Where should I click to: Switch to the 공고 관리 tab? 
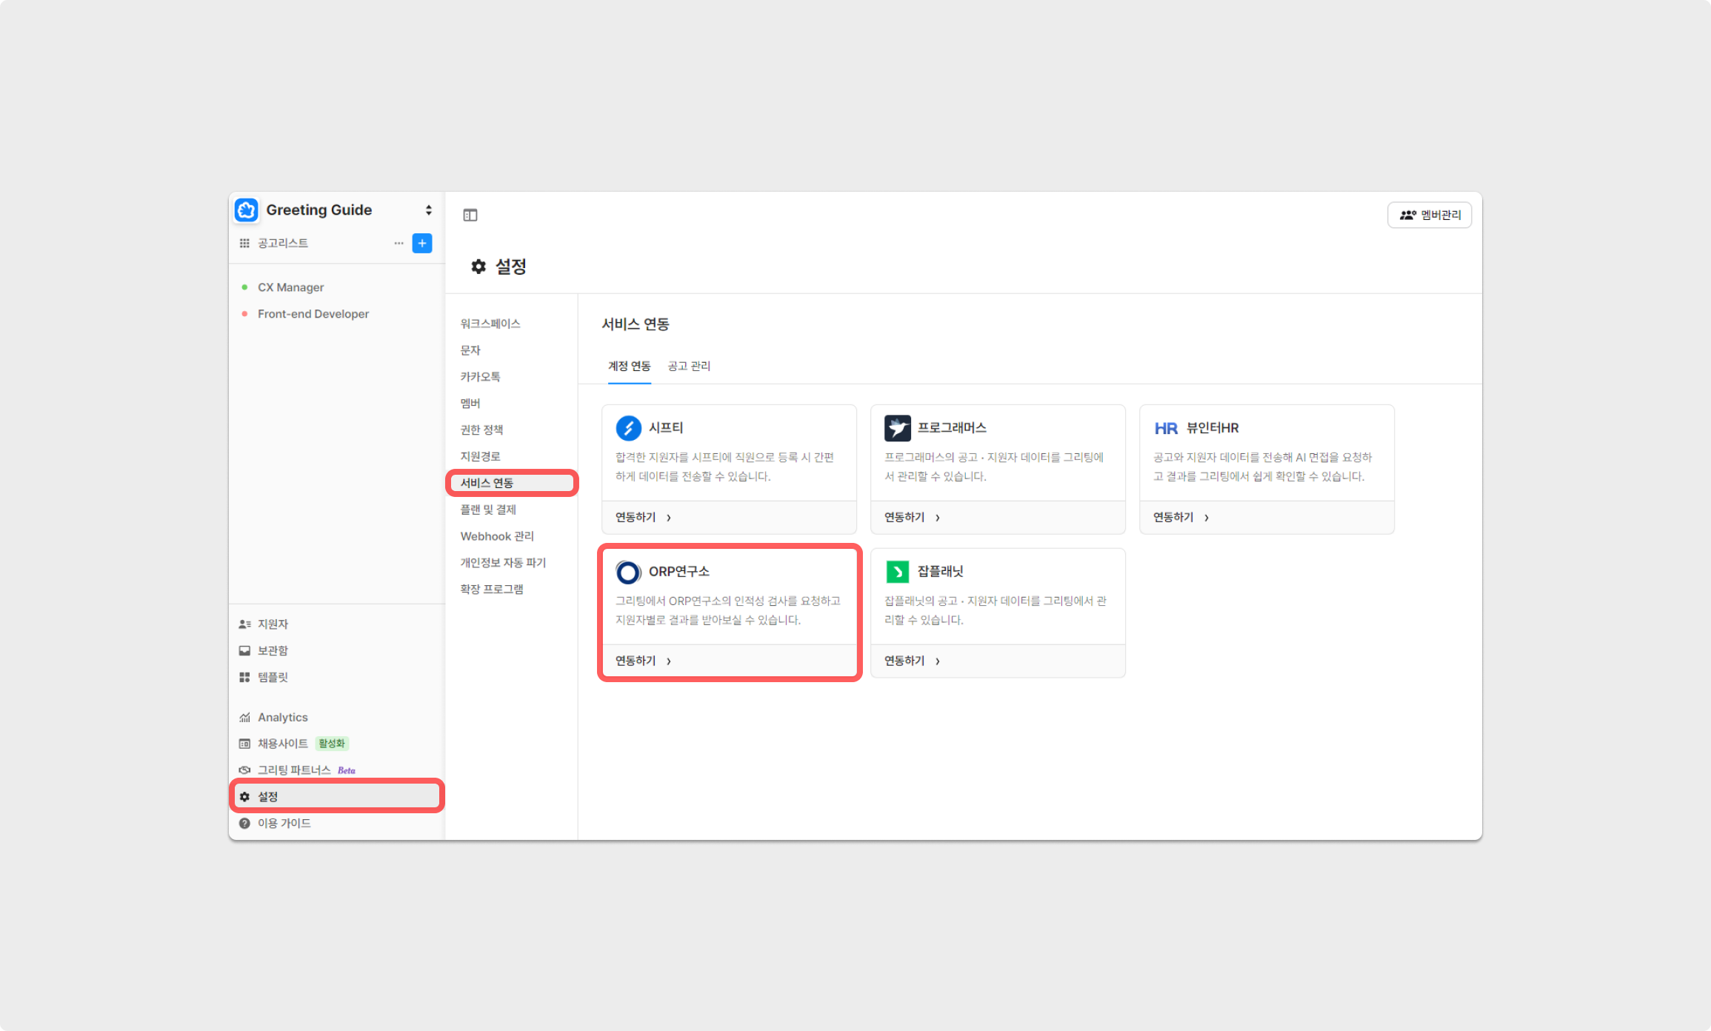click(689, 366)
